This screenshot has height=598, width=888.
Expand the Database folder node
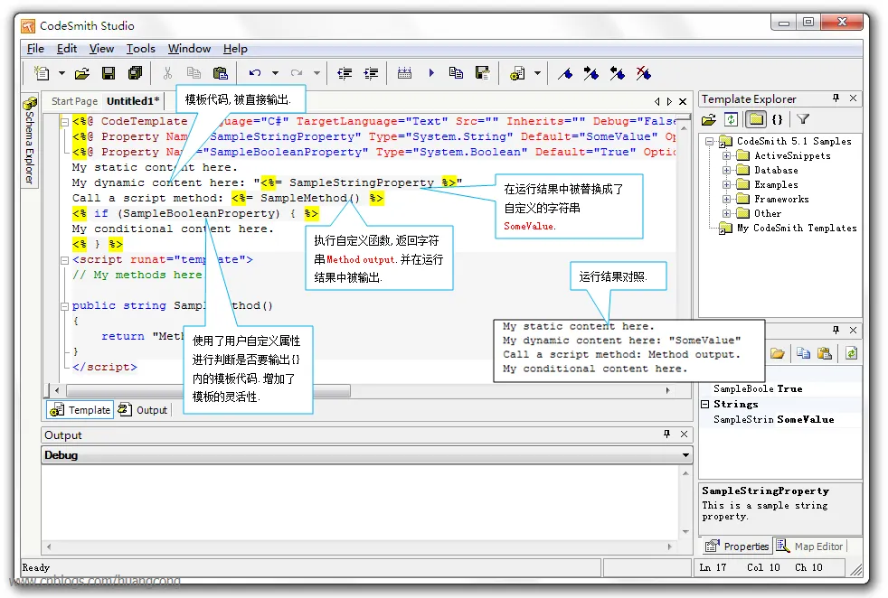[x=726, y=170]
